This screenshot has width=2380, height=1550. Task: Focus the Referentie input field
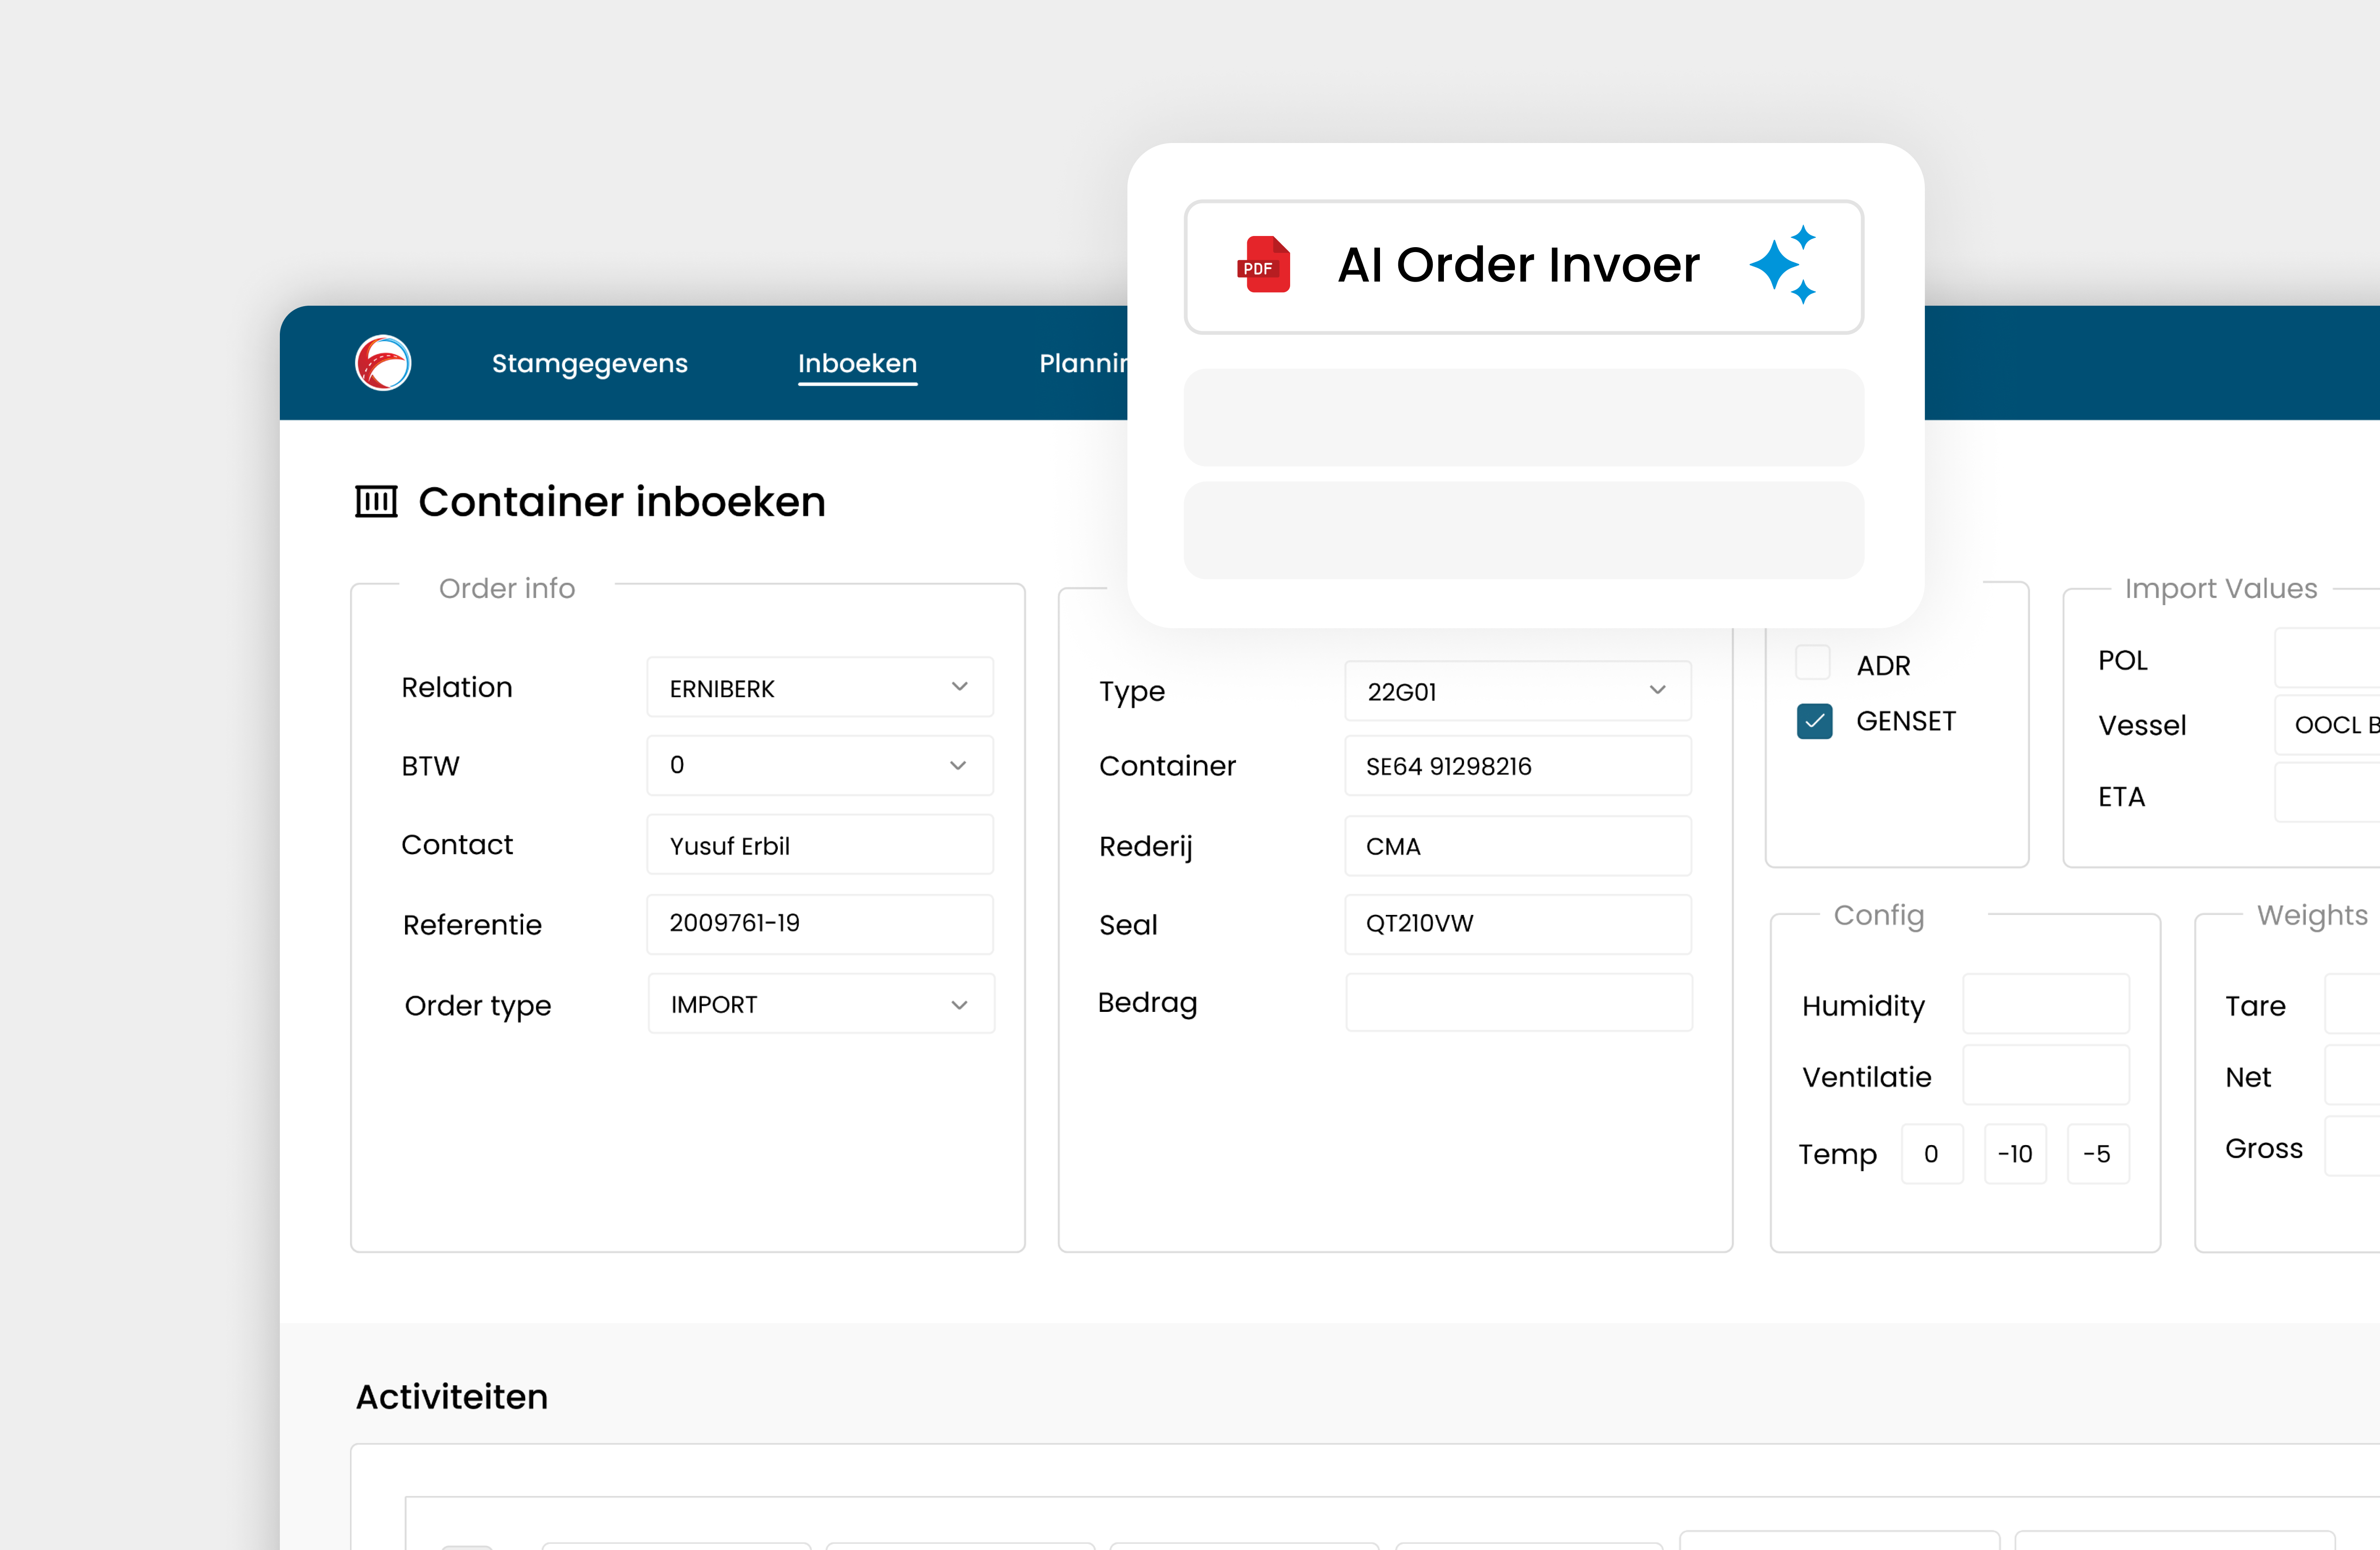(819, 923)
